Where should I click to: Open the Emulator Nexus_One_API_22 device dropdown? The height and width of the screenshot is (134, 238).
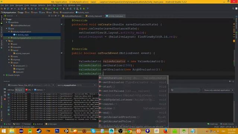pos(31,85)
